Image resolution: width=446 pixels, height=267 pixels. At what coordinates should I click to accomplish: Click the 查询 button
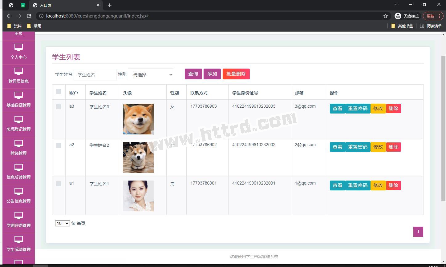[193, 74]
